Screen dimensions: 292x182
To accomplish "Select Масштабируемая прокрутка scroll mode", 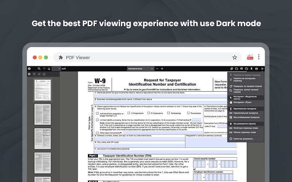I will pos(246,117).
